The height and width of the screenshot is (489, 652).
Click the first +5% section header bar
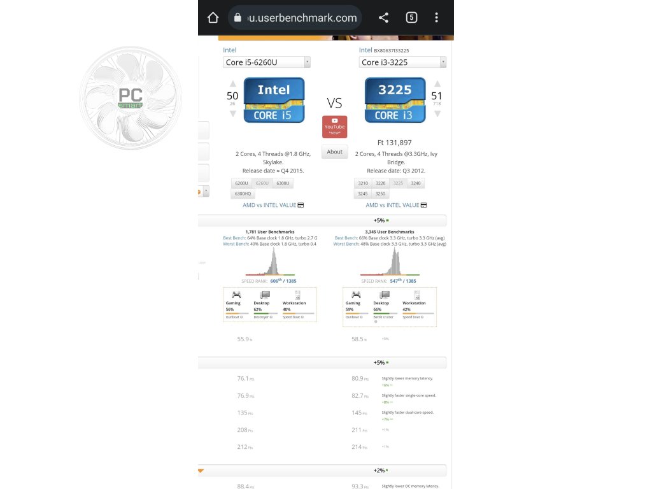pos(322,220)
